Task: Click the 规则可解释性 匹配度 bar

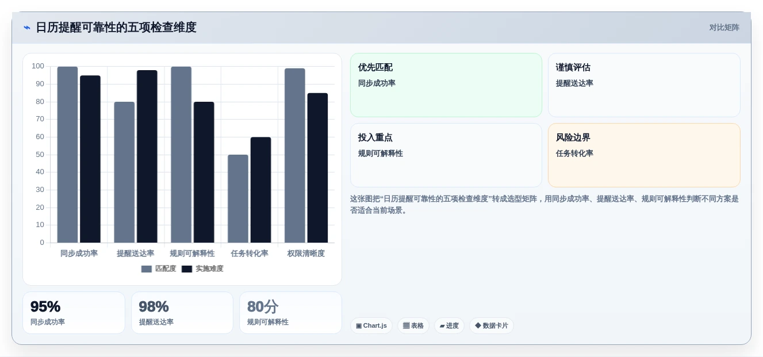Action: pos(181,155)
